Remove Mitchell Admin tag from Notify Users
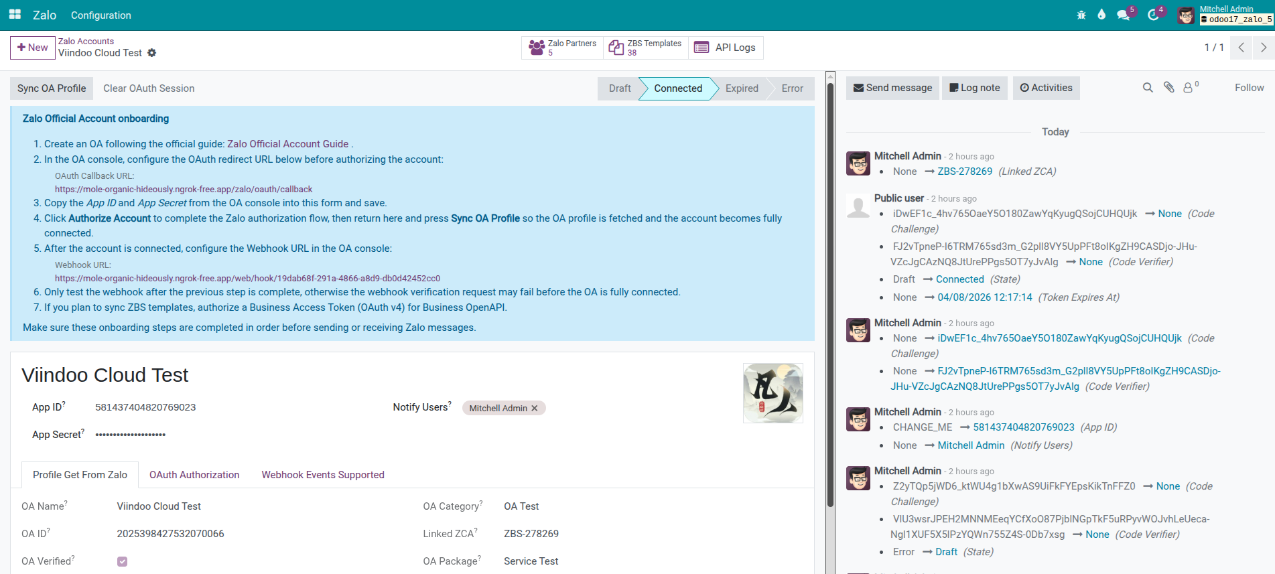1275x574 pixels. point(535,408)
